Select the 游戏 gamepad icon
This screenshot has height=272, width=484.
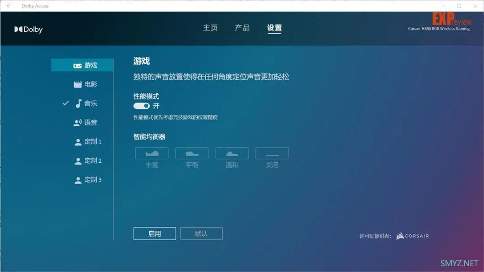coord(77,65)
